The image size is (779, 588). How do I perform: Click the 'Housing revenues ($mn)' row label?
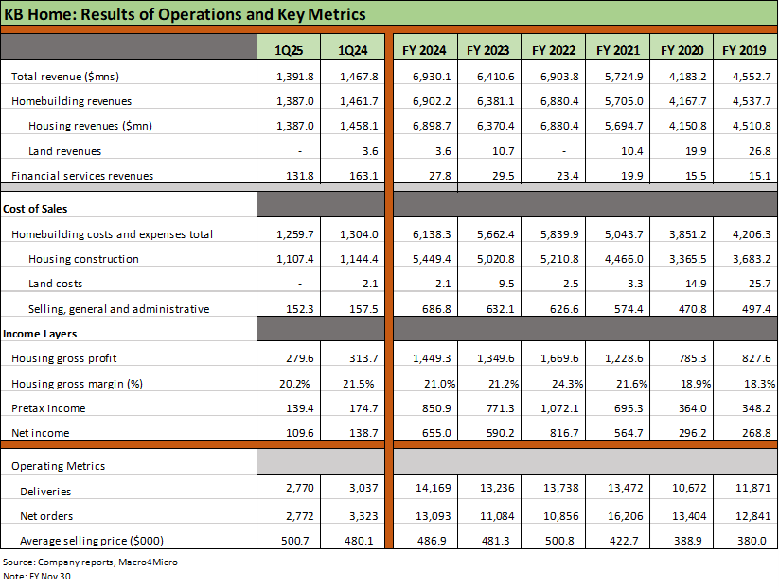click(91, 126)
